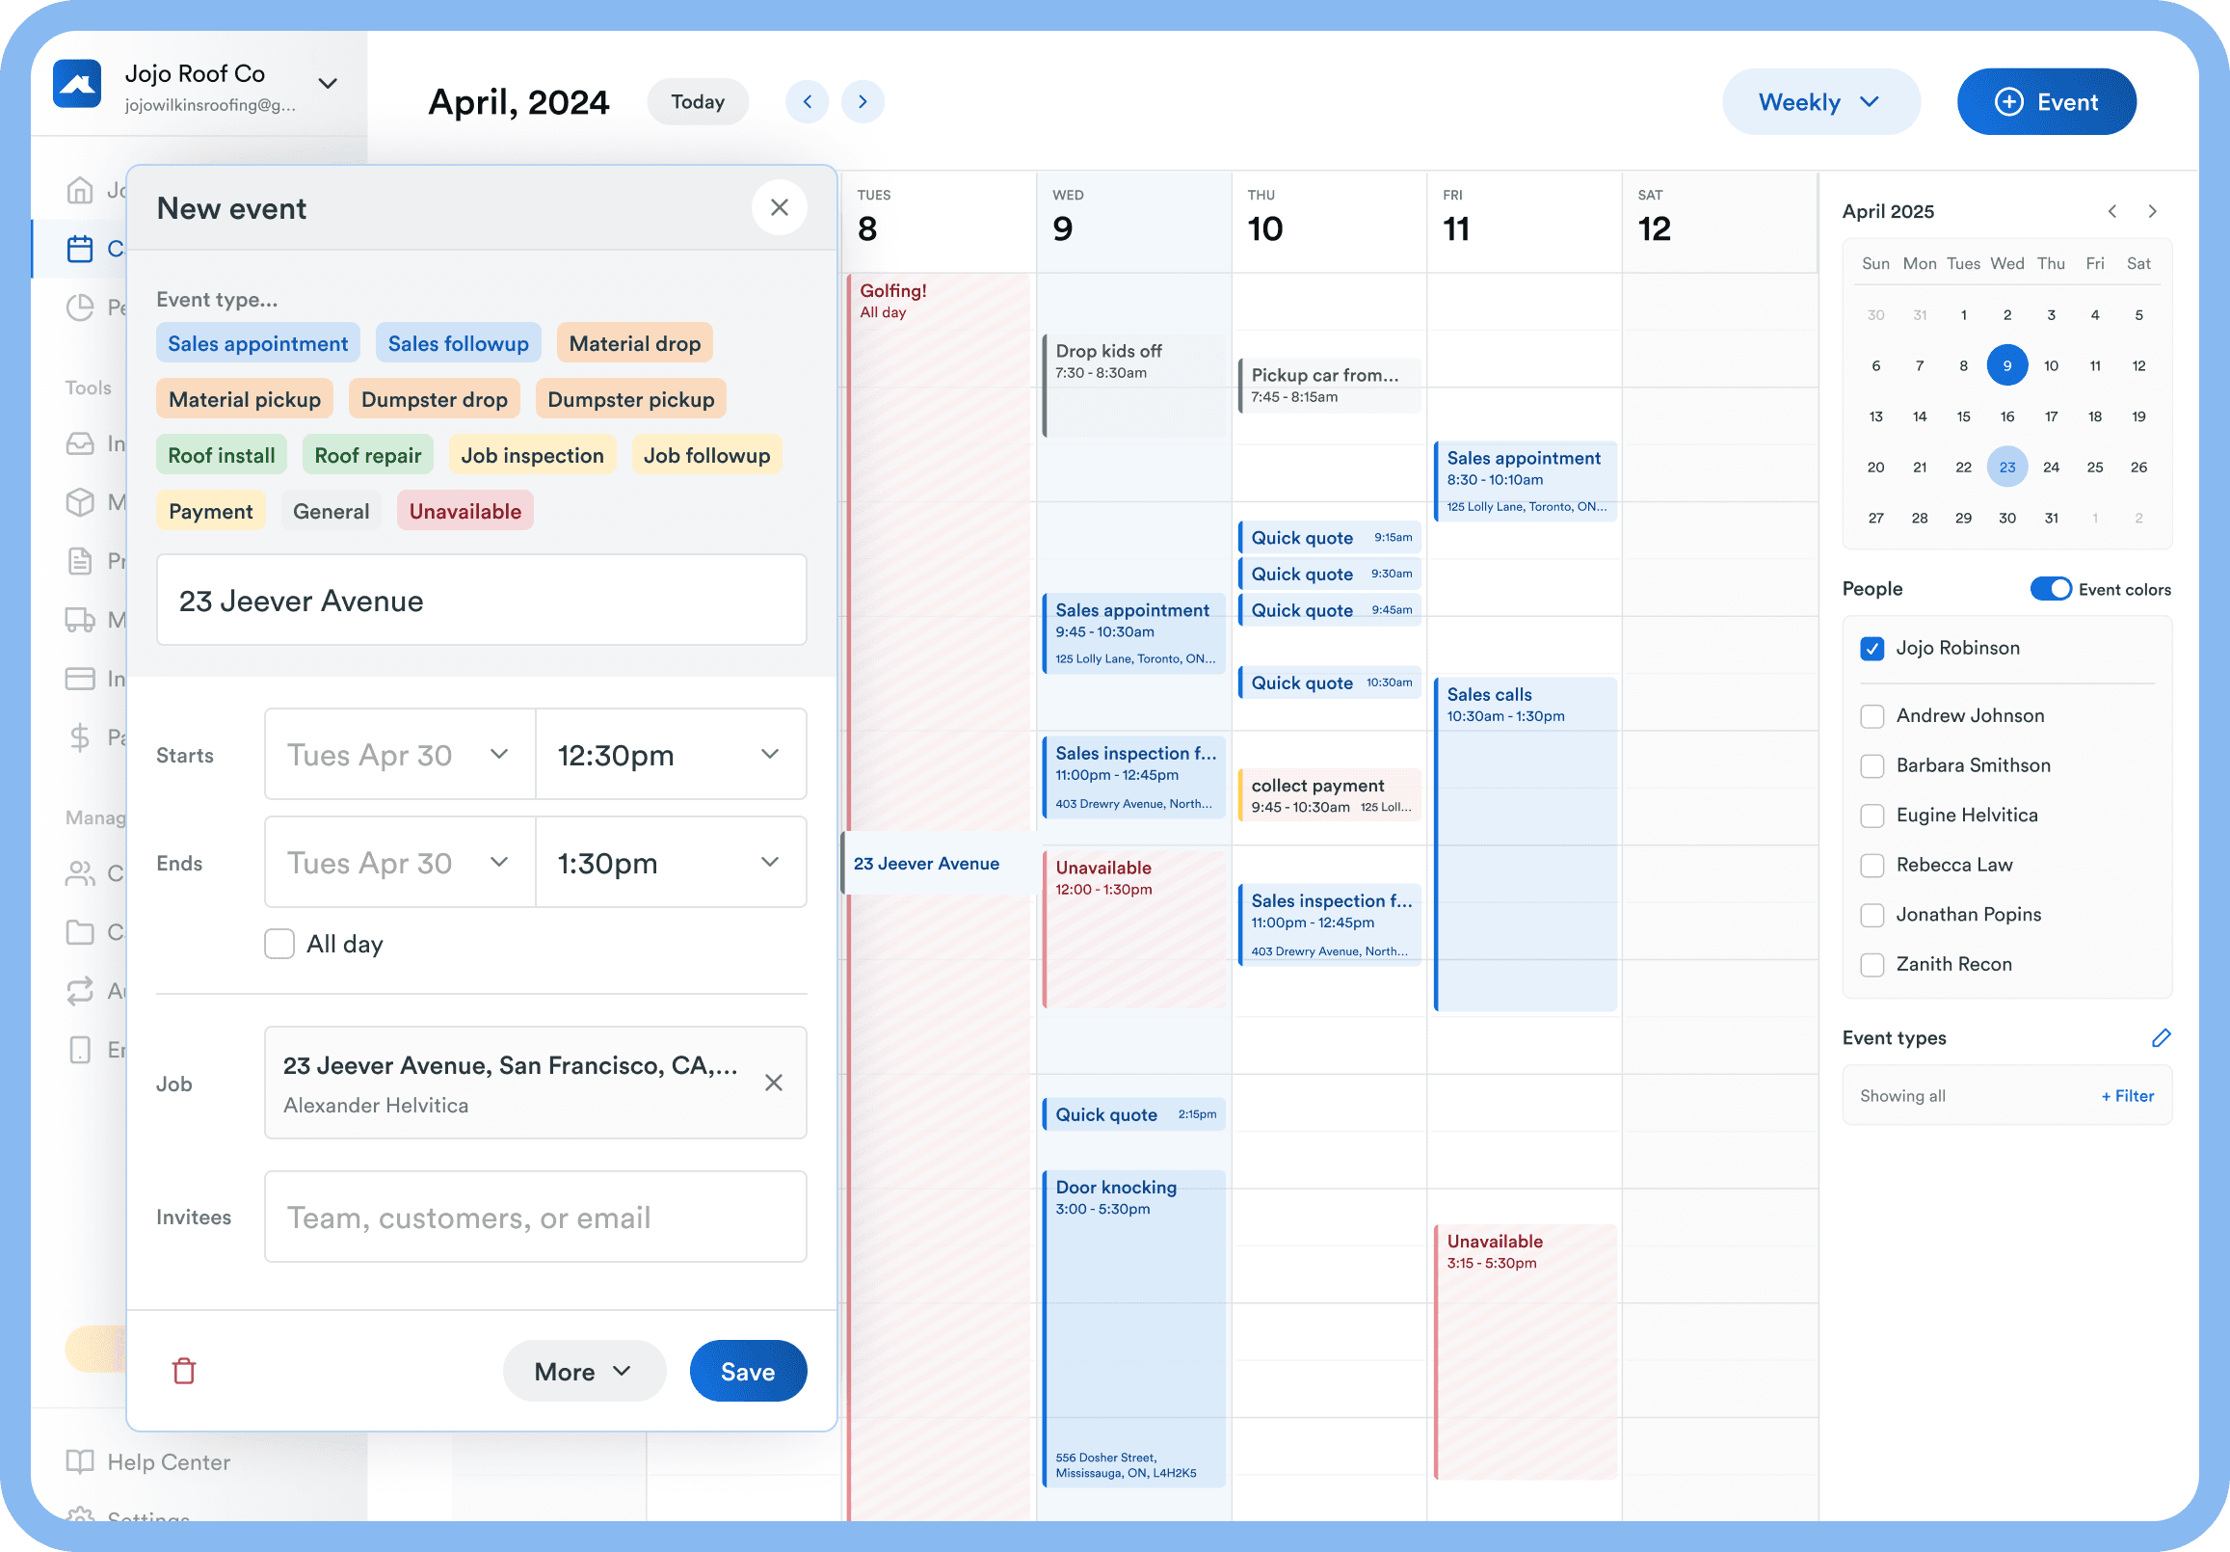Expand the More options dropdown
This screenshot has height=1552, width=2230.
584,1371
